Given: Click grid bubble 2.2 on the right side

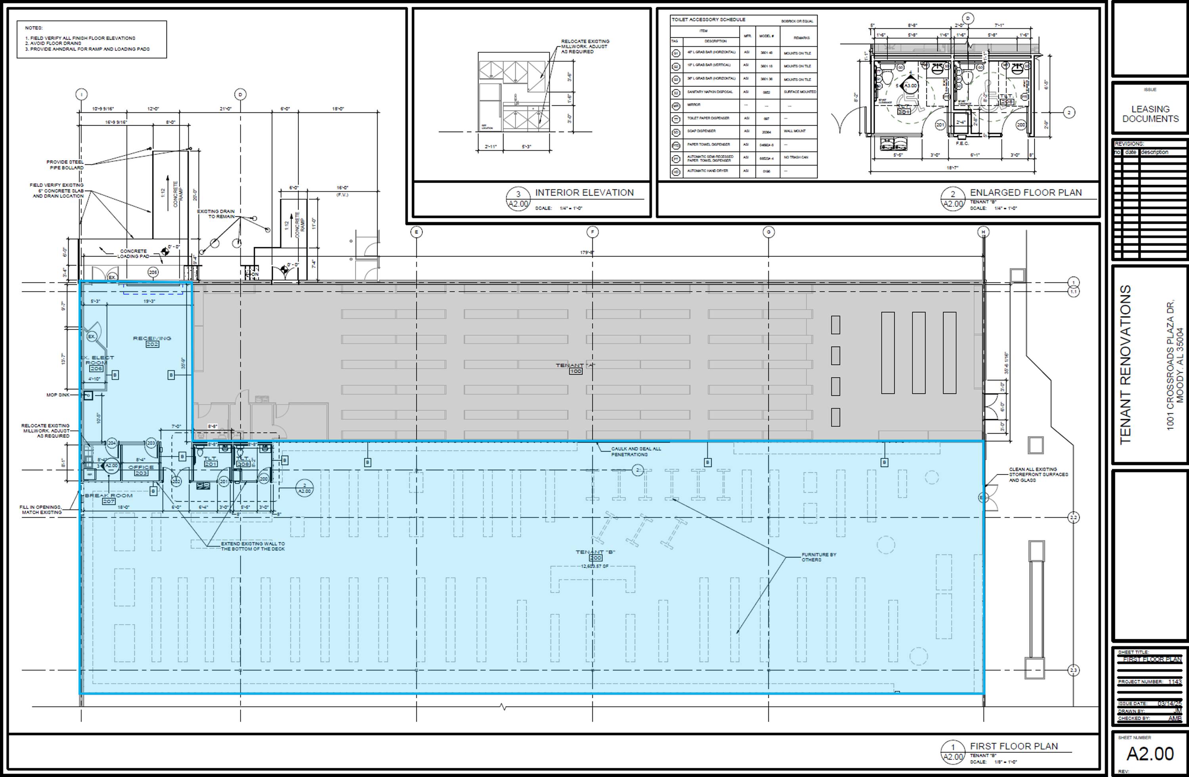Looking at the screenshot, I should tap(1073, 518).
